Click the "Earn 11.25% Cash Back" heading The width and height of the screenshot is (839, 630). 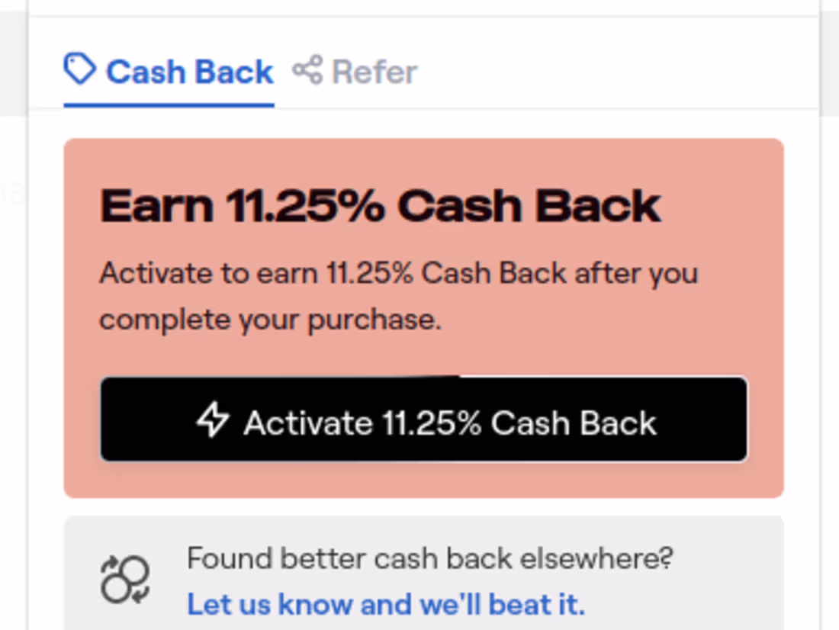(x=380, y=206)
